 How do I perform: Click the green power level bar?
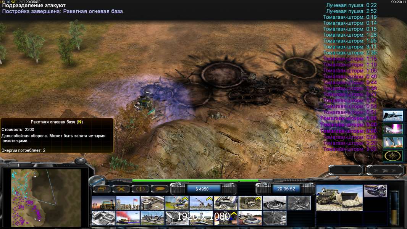195,181
